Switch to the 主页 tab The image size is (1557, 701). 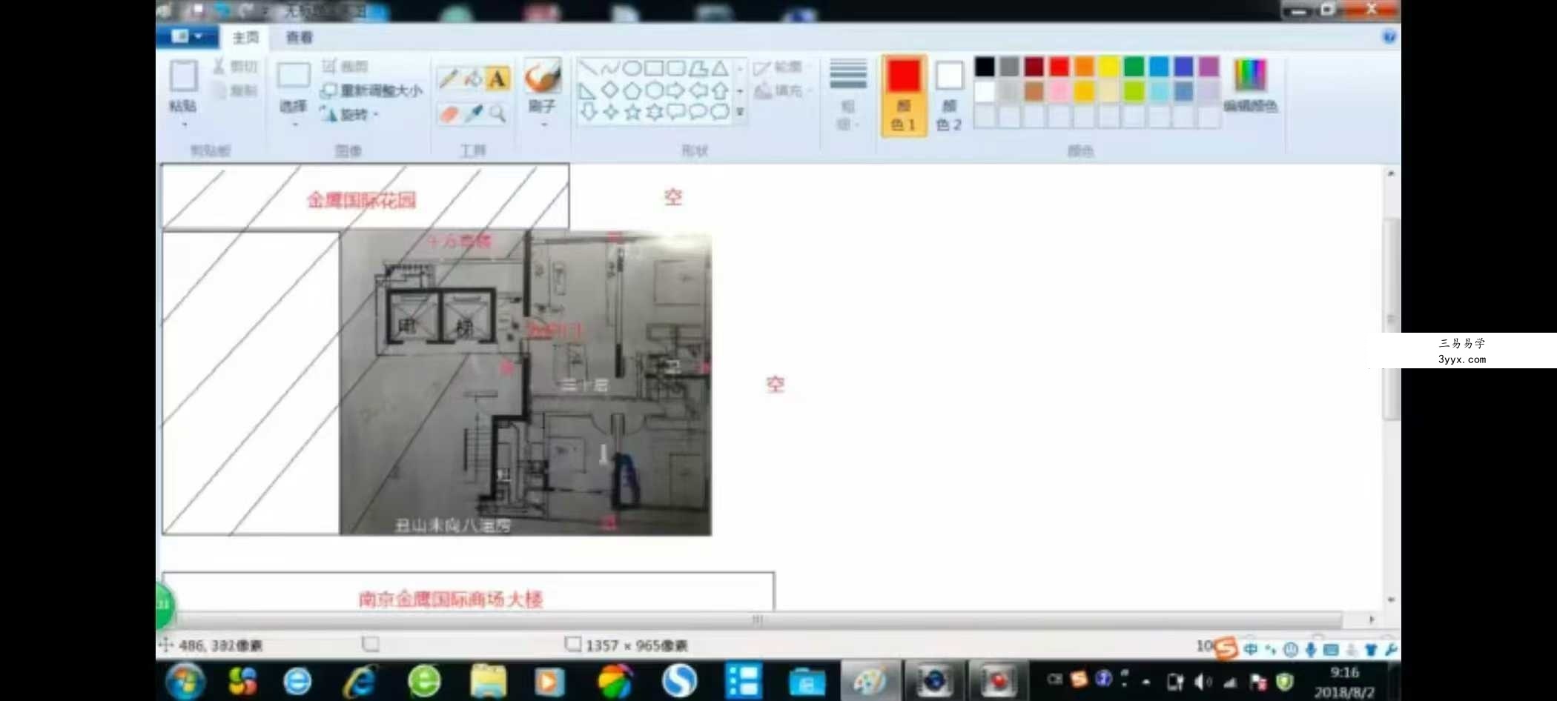[x=245, y=37]
